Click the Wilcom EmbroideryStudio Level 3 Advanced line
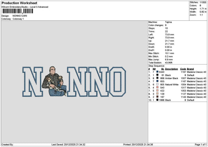 click(x=25, y=7)
